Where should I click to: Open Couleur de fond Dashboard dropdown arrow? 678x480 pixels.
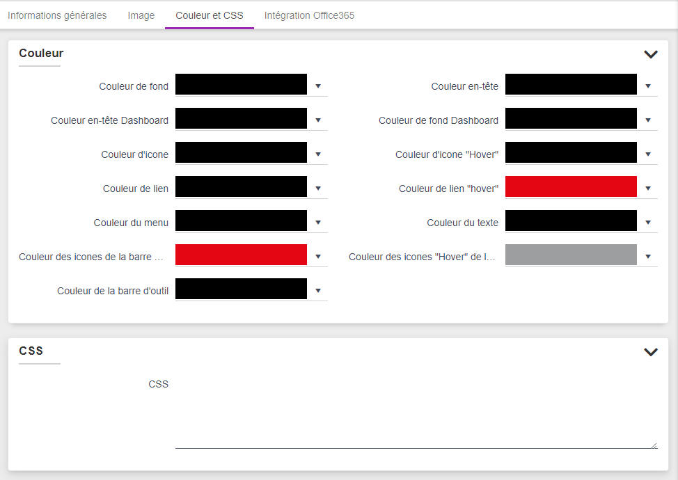648,120
